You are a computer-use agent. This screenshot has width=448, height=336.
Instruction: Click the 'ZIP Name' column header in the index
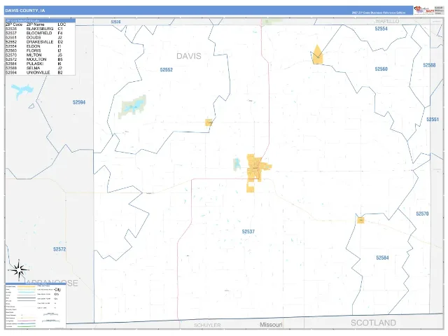click(x=35, y=24)
